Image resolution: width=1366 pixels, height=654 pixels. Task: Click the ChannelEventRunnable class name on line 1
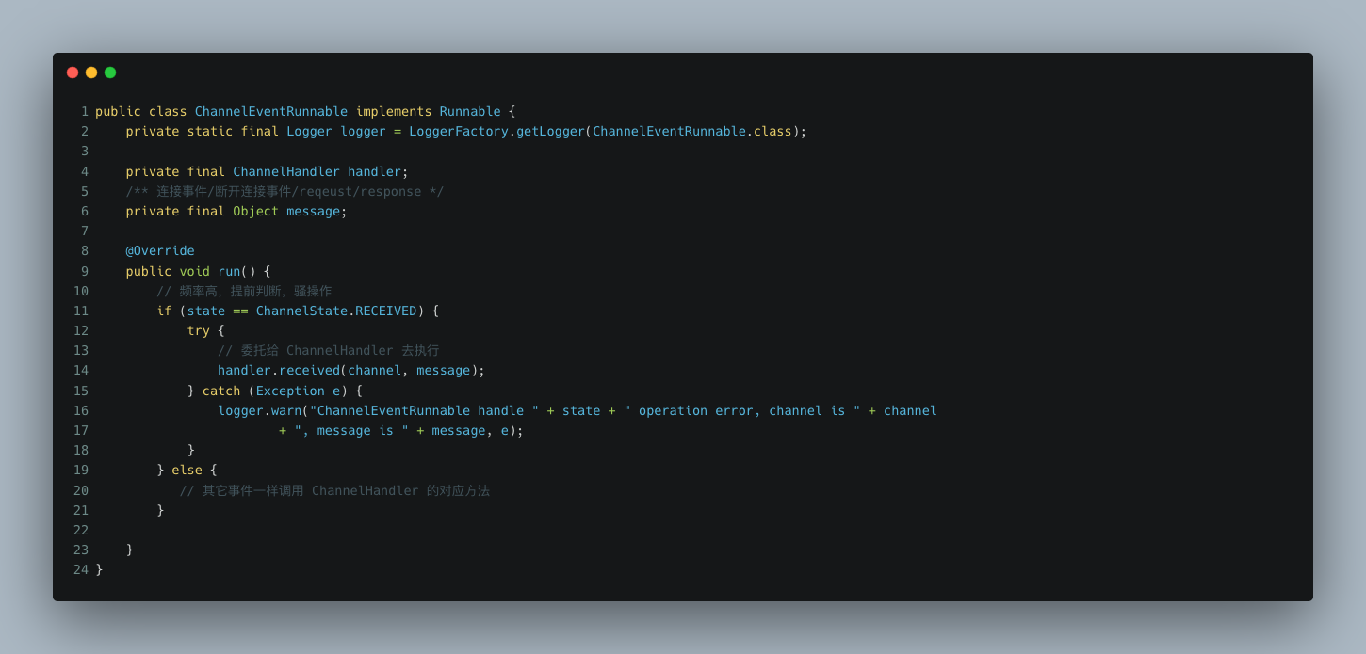click(x=270, y=111)
